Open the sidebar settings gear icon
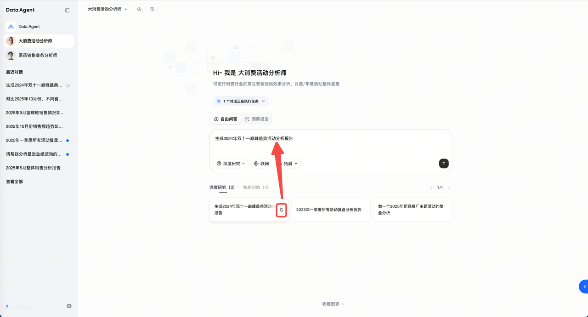 [69, 306]
